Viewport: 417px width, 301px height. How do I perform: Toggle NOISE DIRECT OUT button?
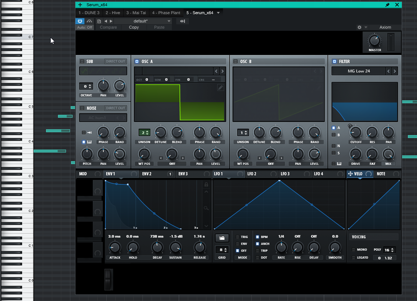tap(115, 108)
